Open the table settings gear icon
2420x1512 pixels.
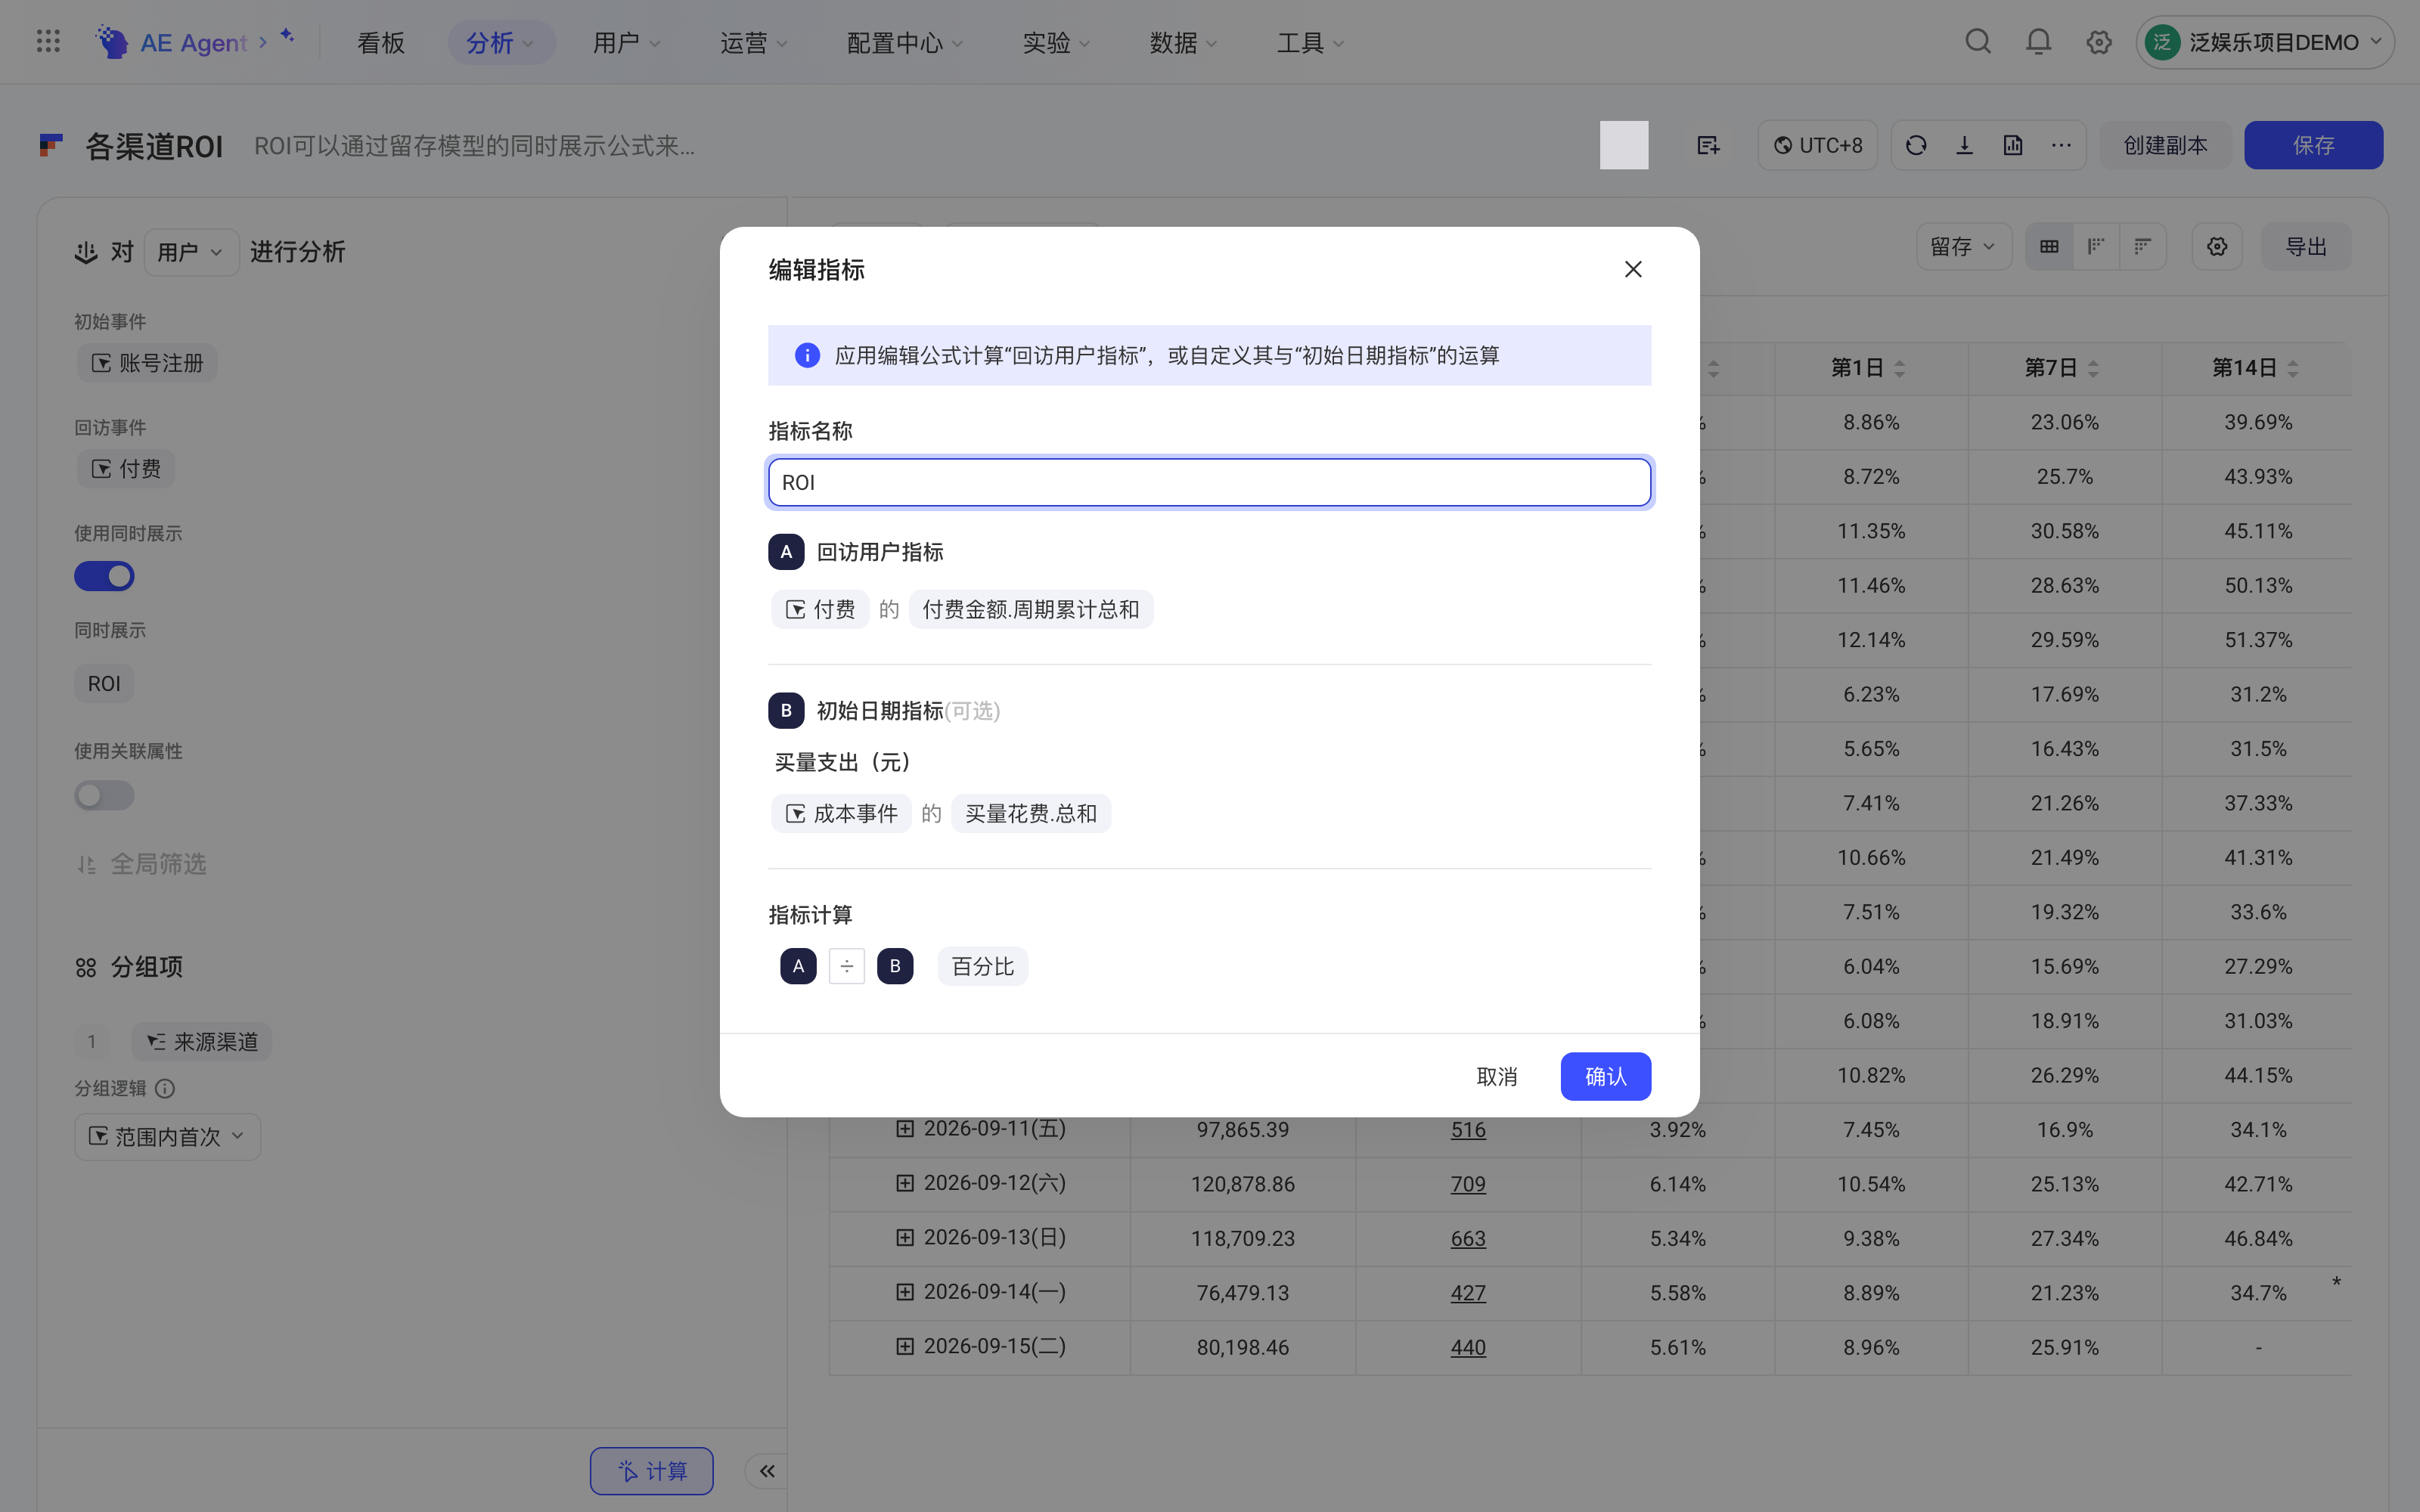click(x=2217, y=247)
